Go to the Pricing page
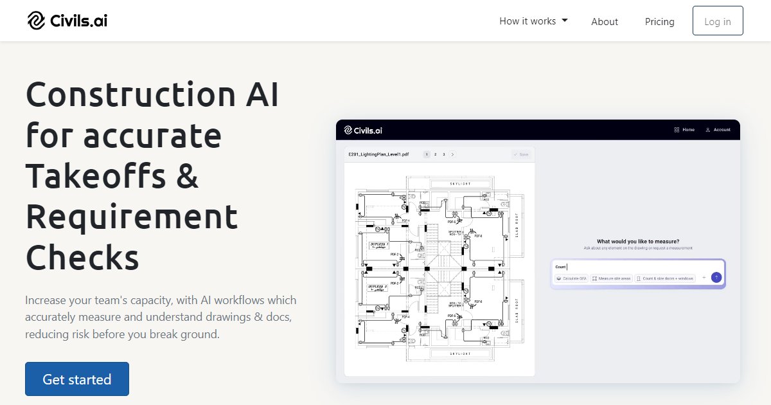This screenshot has height=405, width=771. pos(660,21)
